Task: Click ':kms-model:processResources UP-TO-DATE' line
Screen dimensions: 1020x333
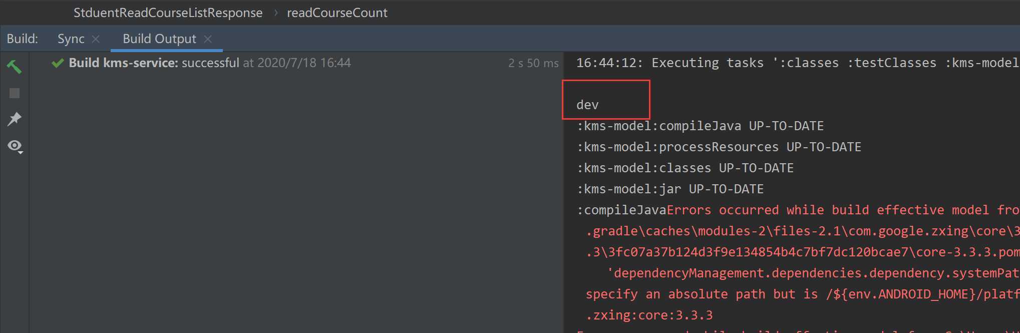Action: click(x=719, y=147)
